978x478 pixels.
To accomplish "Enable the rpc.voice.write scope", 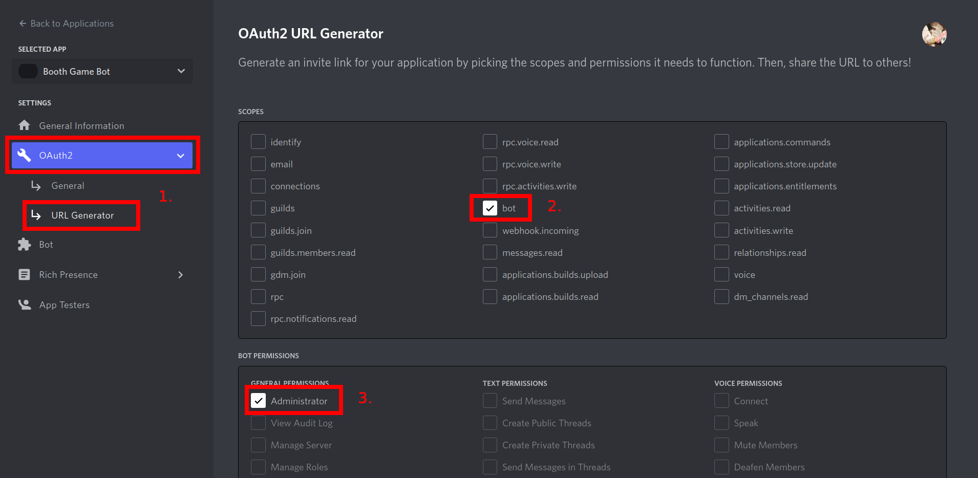I will (x=490, y=164).
